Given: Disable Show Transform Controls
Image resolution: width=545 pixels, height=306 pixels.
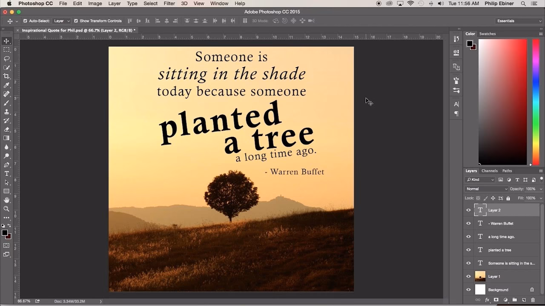Looking at the screenshot, I should pos(76,20).
